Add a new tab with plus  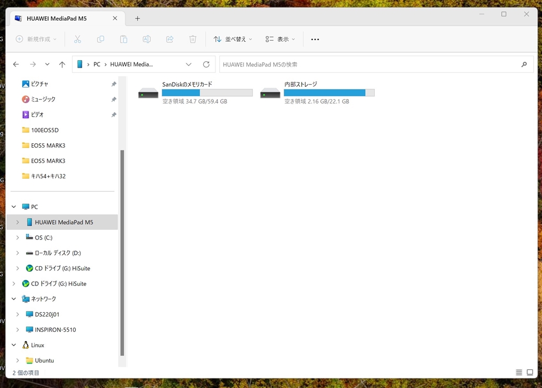click(x=138, y=19)
